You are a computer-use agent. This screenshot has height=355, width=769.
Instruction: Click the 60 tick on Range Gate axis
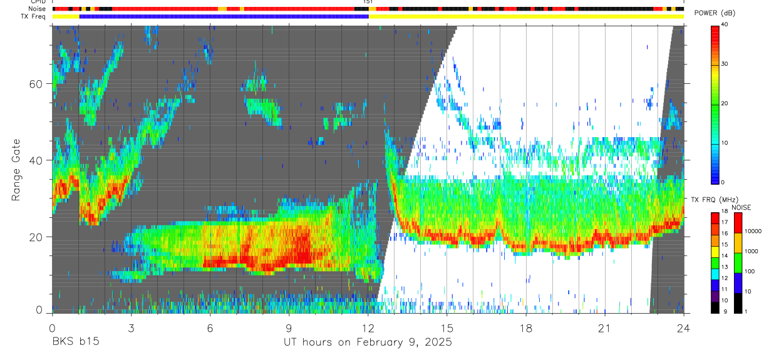coord(37,84)
